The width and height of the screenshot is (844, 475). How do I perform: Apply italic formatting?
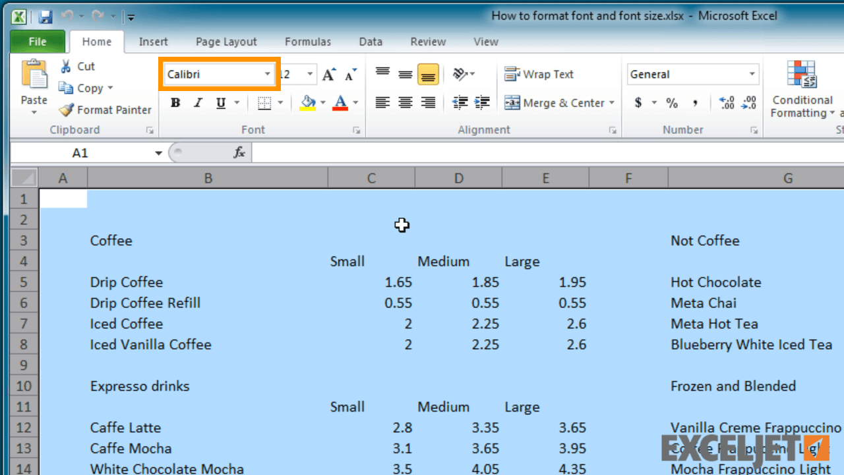[x=198, y=103]
